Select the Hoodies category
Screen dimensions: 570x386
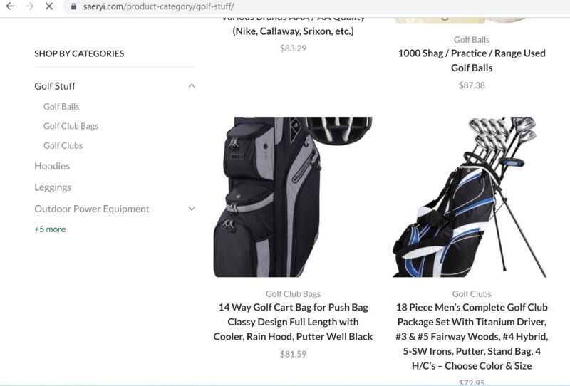[52, 166]
